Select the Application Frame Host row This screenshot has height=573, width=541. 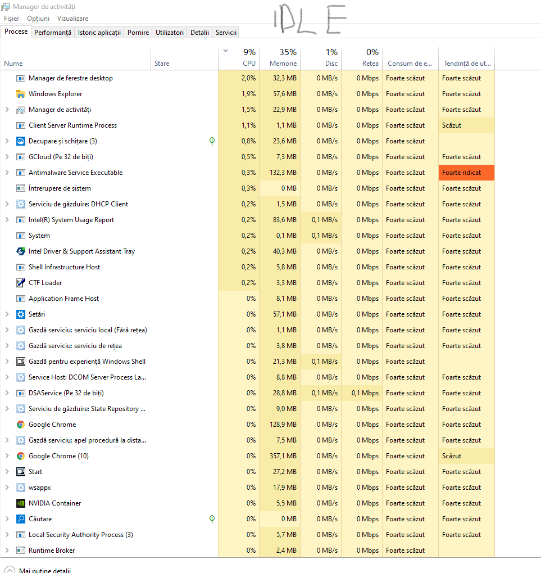click(248, 299)
